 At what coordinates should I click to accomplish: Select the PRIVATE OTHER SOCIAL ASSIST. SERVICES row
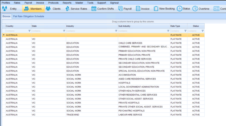pyautogui.click(x=103, y=107)
